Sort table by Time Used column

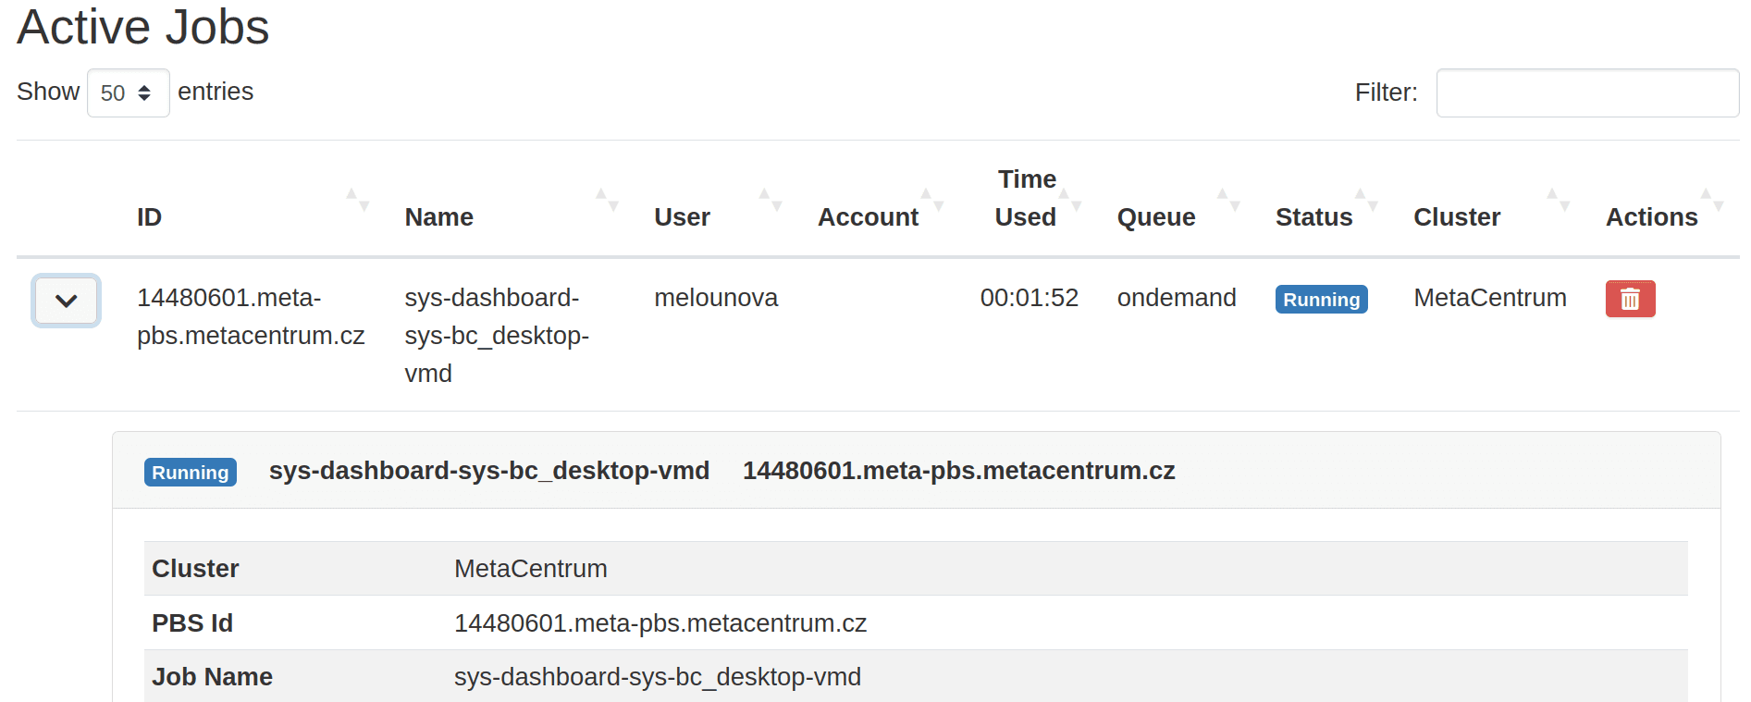pyautogui.click(x=1025, y=199)
